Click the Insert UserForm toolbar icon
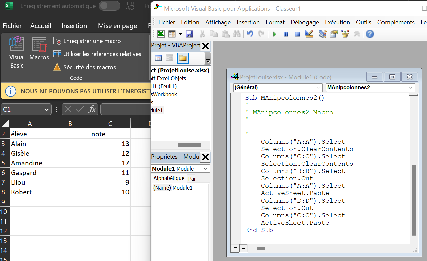Screen dimensions: 427x261 click(172, 34)
